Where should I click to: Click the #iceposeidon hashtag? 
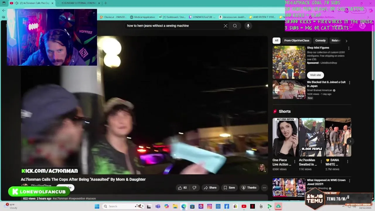coord(77,199)
